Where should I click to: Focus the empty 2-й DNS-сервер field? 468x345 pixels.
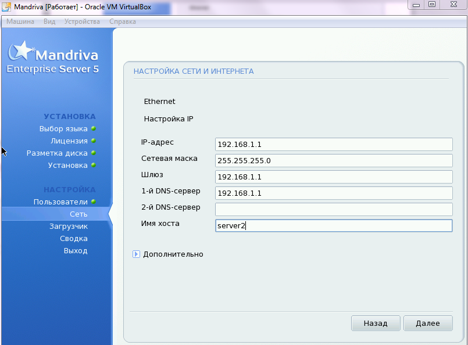334,209
